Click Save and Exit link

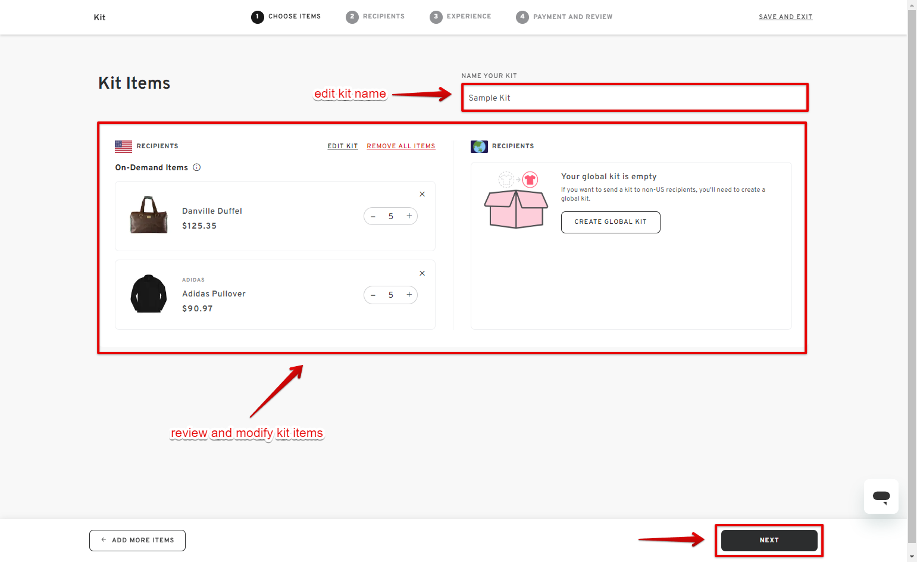[785, 17]
